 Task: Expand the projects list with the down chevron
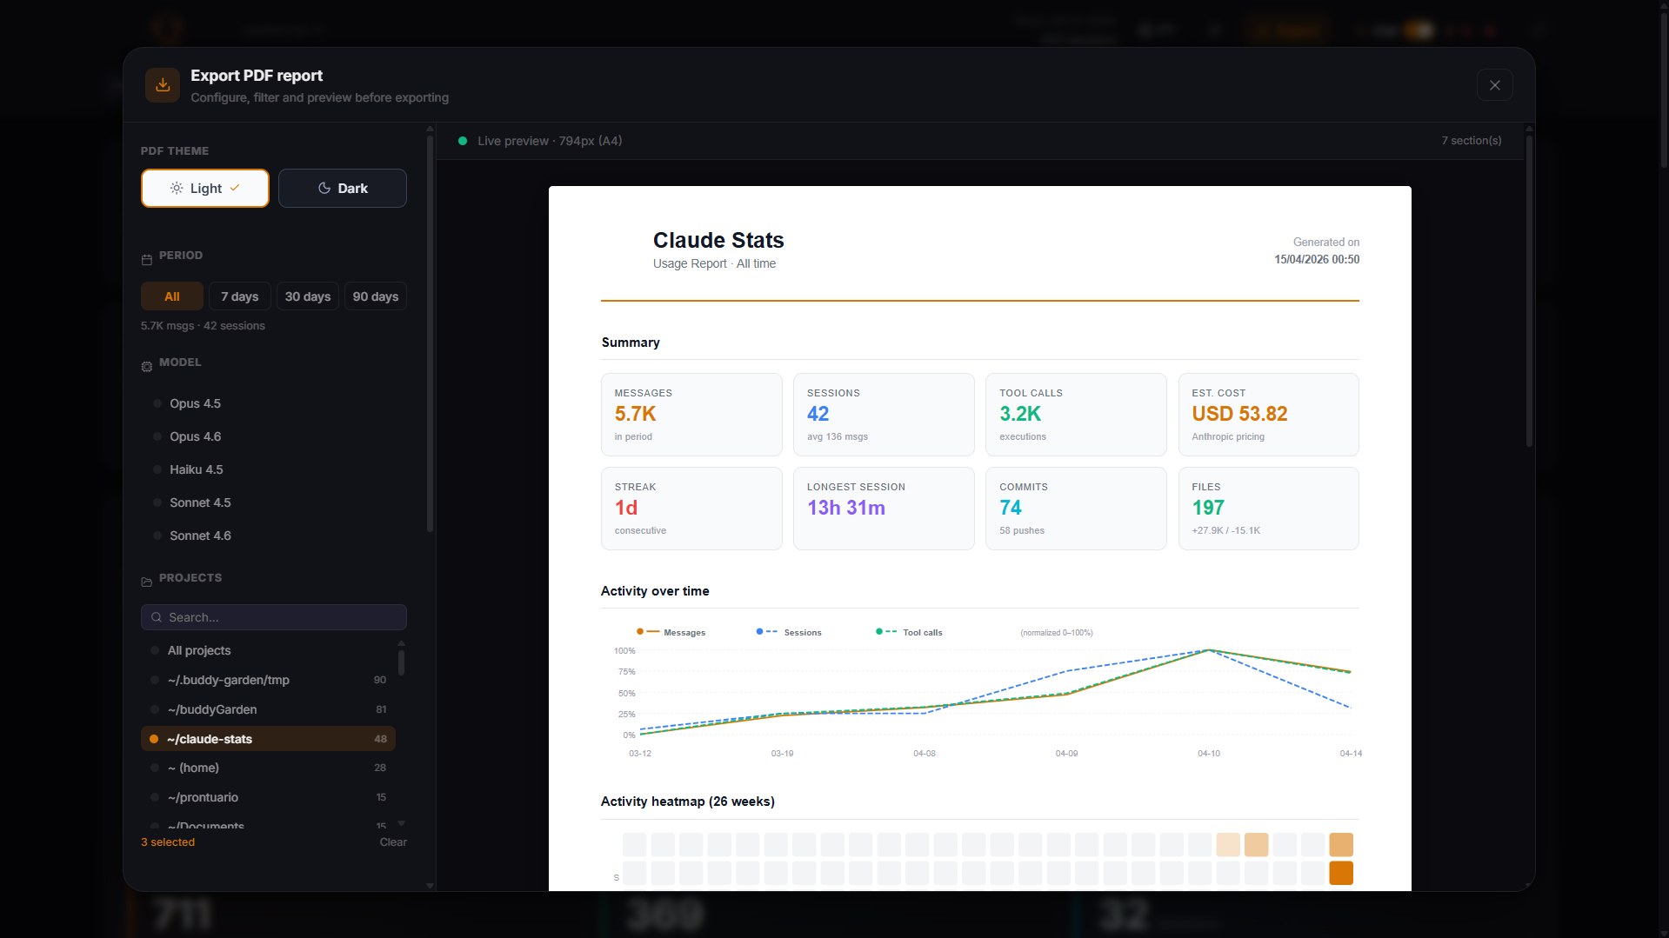click(401, 822)
